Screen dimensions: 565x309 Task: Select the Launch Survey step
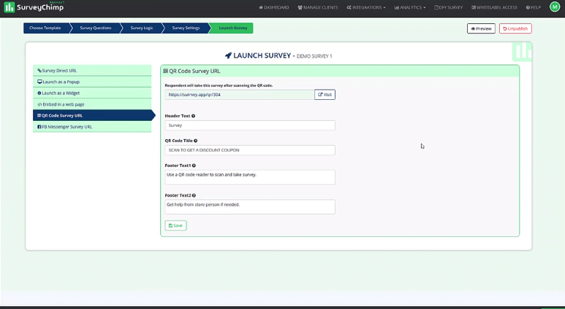click(232, 28)
